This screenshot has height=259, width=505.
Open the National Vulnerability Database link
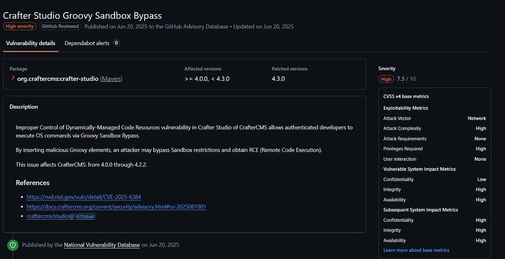pos(102,245)
